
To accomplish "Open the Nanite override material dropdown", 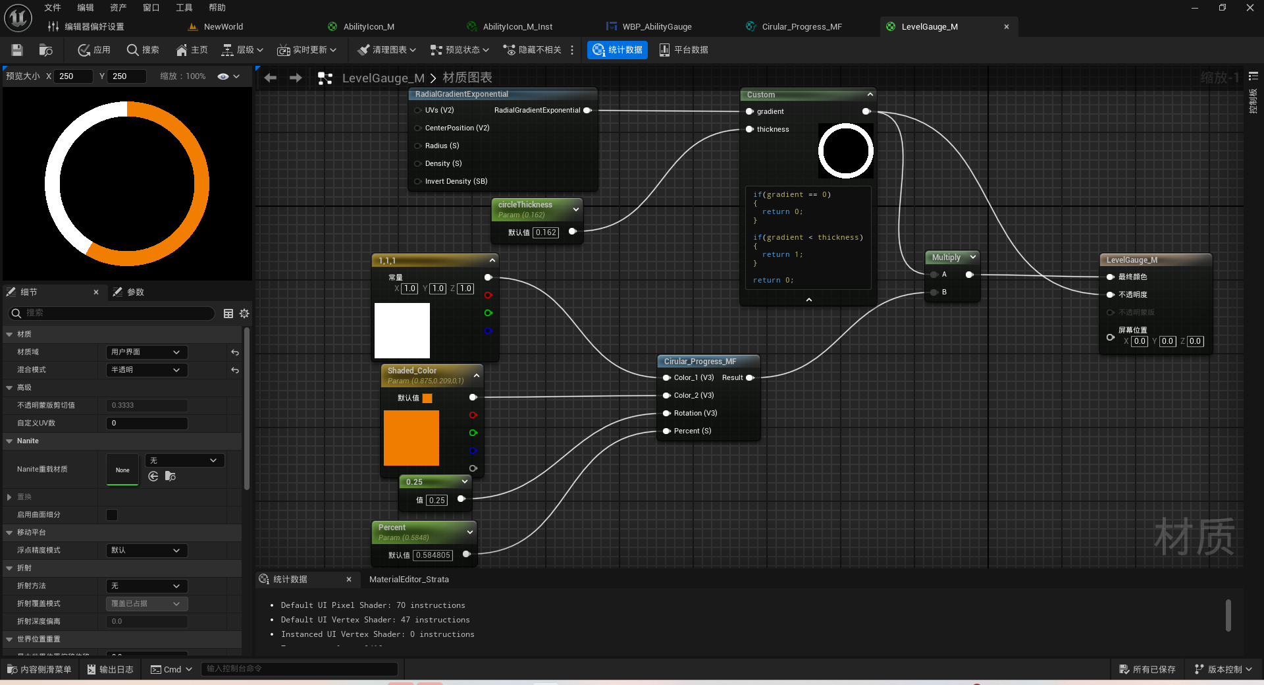I will pos(185,460).
